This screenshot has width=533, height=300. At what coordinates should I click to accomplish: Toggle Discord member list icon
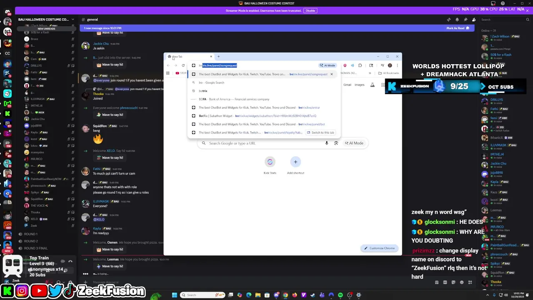coord(473,20)
